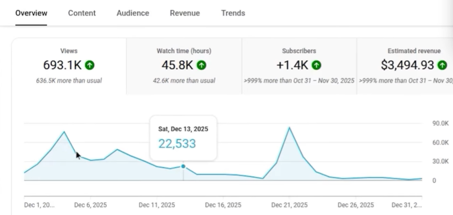Screen dimensions: 453x215
Task: Click the green up arrow beside 693.1K views
Action: [89, 65]
